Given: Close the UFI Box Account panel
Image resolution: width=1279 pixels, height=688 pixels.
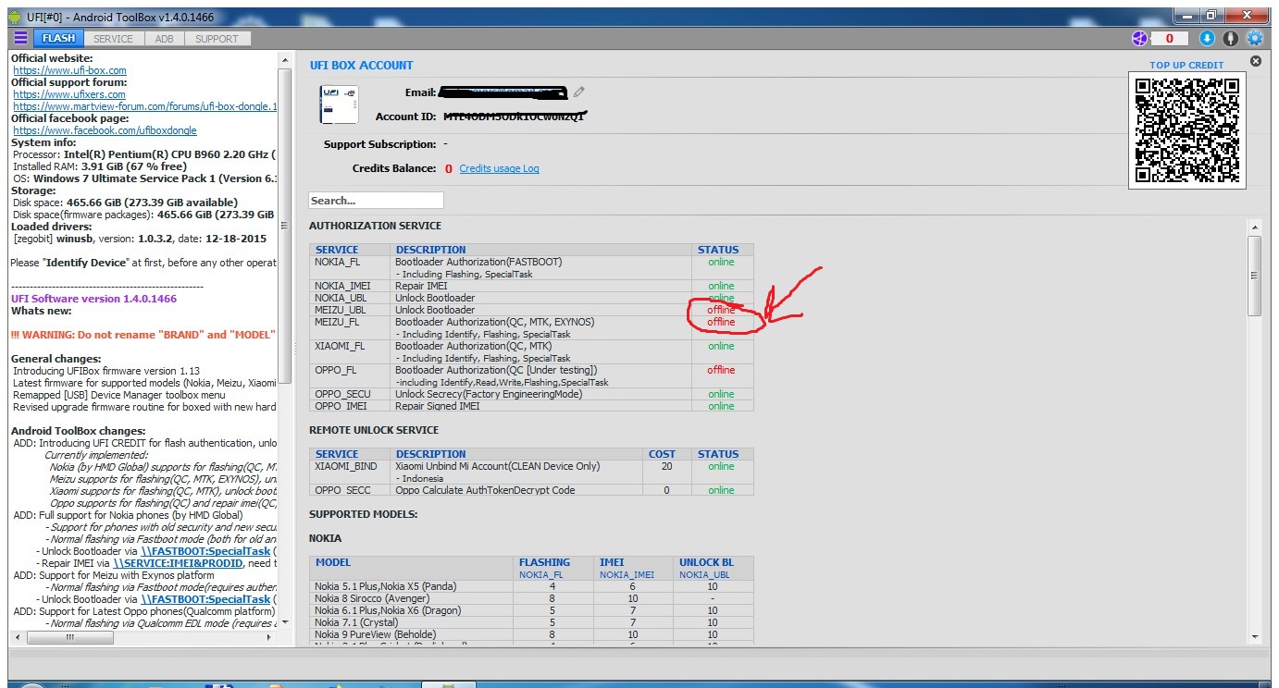Looking at the screenshot, I should [x=1256, y=61].
